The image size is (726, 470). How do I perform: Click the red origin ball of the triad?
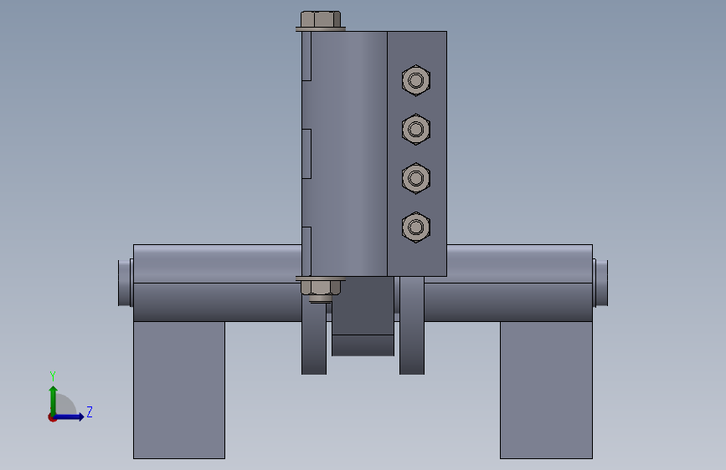coord(52,417)
